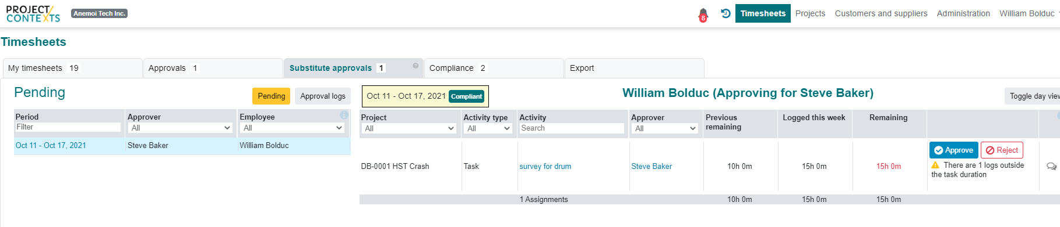Click the Task activity type cell
Screen dimensions: 1060x227
[x=471, y=166]
